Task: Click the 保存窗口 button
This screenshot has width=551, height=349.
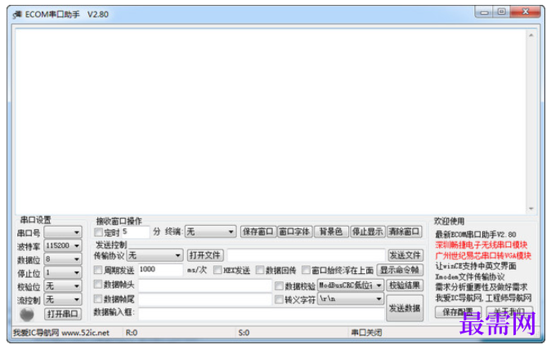Action: [258, 232]
